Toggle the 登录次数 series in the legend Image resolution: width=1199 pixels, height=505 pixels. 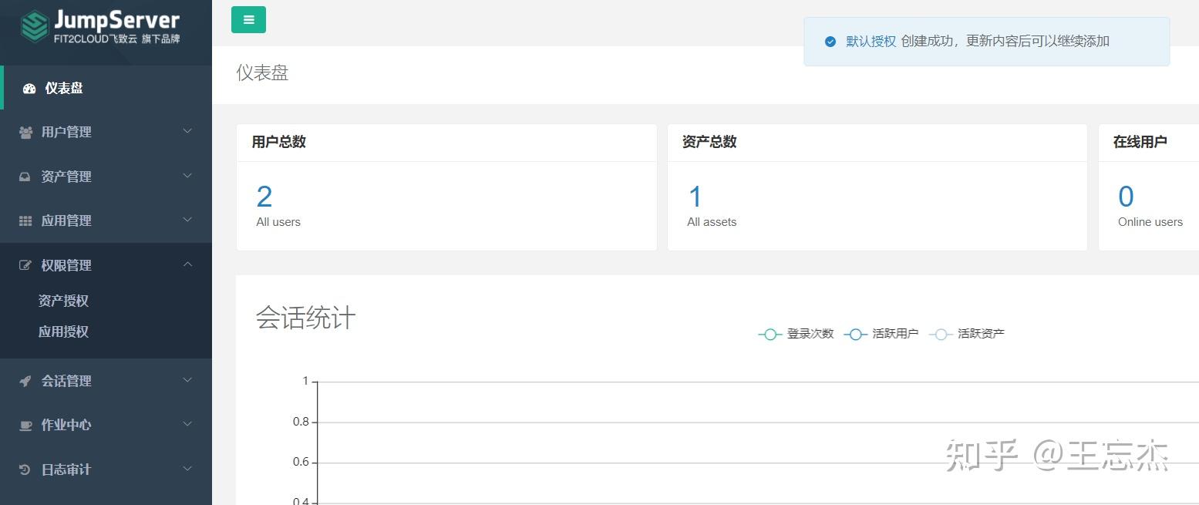tap(810, 333)
